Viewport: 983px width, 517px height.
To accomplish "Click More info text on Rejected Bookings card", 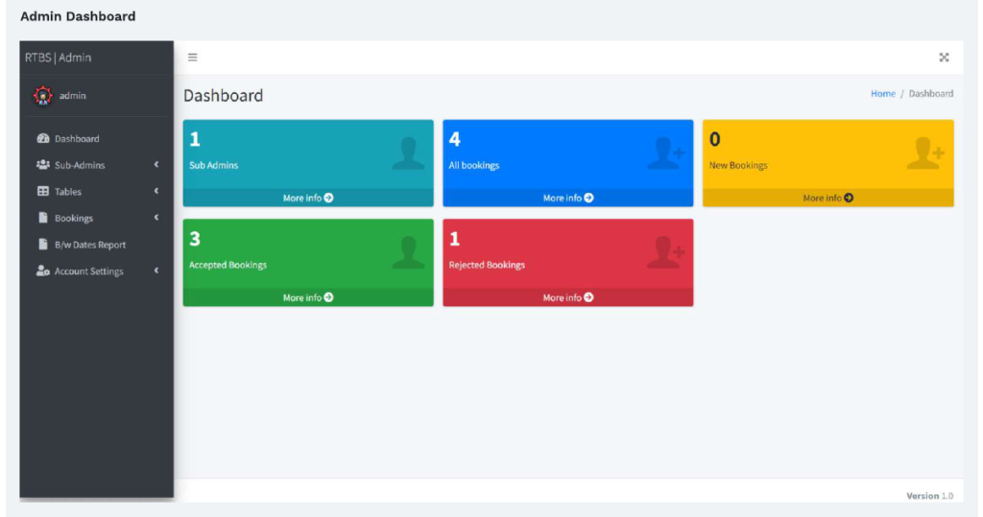I will (x=563, y=297).
